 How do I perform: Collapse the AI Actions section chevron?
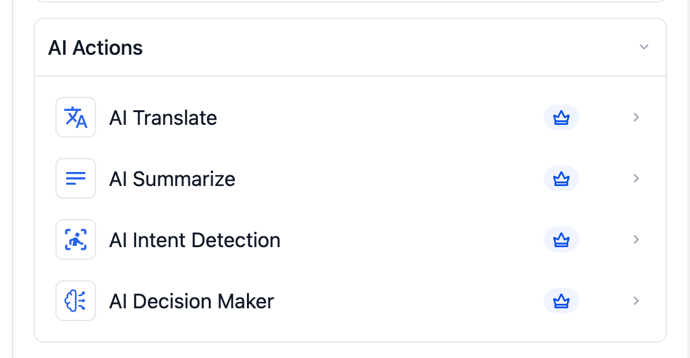coord(644,47)
